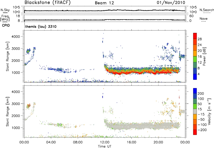Click the '12:00' time axis tick label
This screenshot has height=148, width=214.
click(x=105, y=142)
